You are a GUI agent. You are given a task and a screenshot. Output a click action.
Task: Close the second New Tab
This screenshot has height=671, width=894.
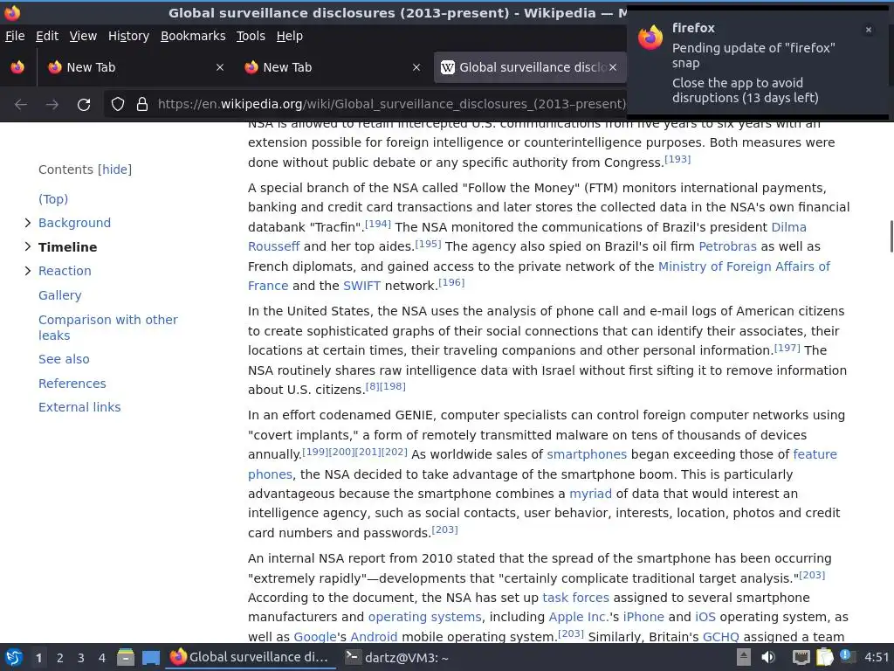416,67
